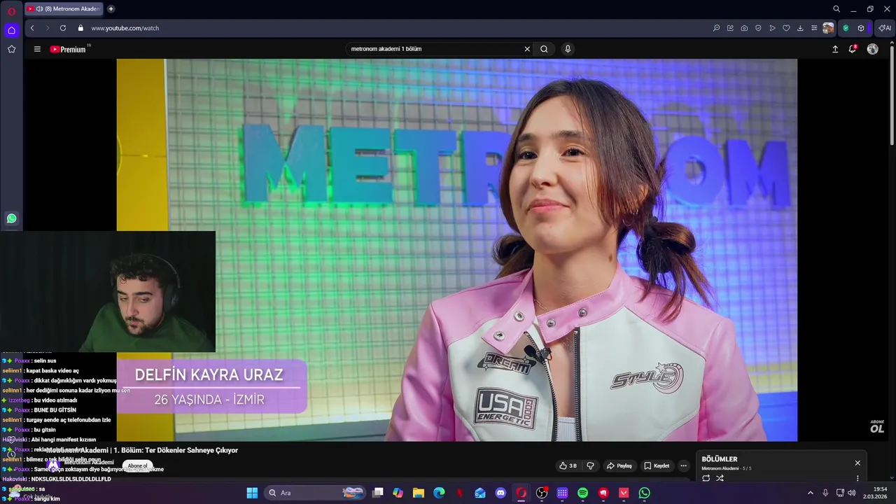Open more actions three-dot menu under video
Image resolution: width=896 pixels, height=504 pixels.
tap(684, 465)
